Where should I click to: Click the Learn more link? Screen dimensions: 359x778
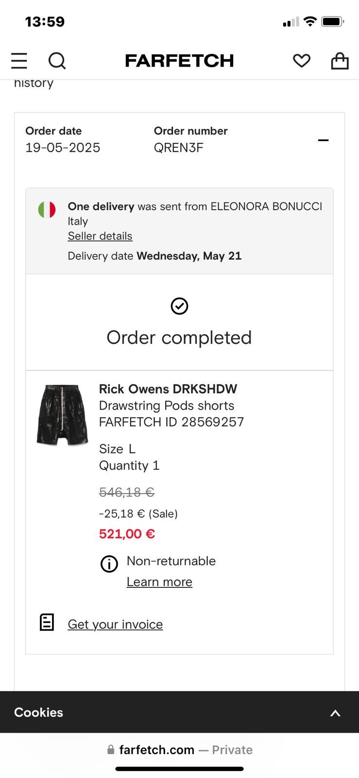(x=159, y=582)
